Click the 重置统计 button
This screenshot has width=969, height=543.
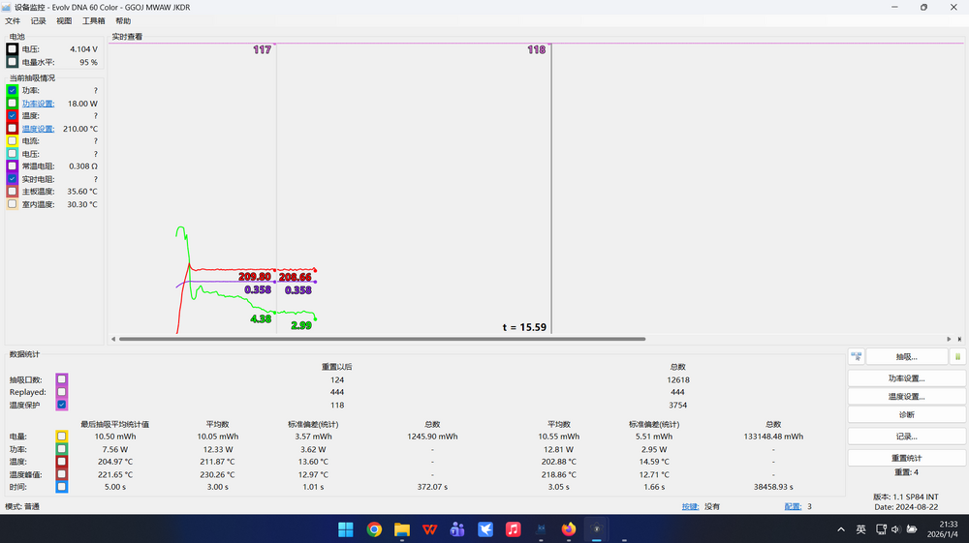click(x=904, y=458)
